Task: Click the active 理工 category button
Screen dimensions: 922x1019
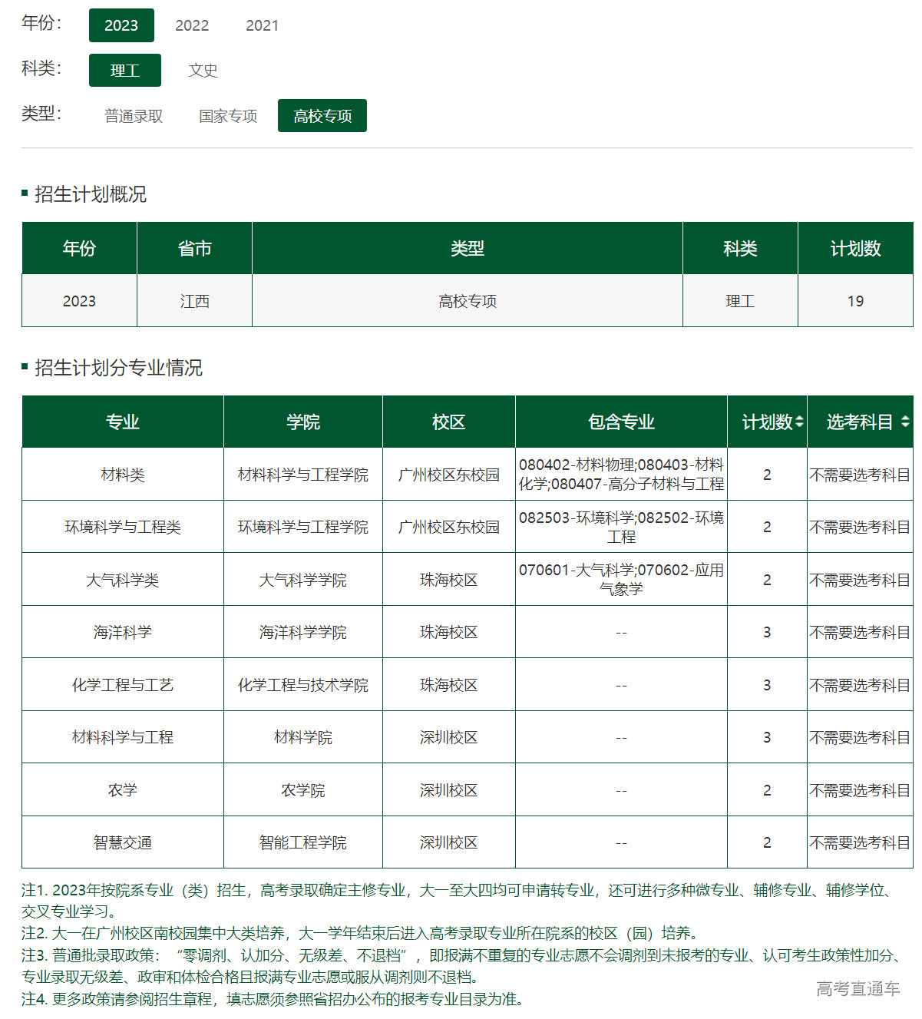Action: (x=124, y=70)
